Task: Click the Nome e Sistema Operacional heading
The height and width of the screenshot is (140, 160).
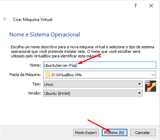Action: [x=45, y=35]
